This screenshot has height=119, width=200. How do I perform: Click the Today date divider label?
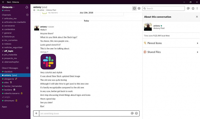point(86,21)
